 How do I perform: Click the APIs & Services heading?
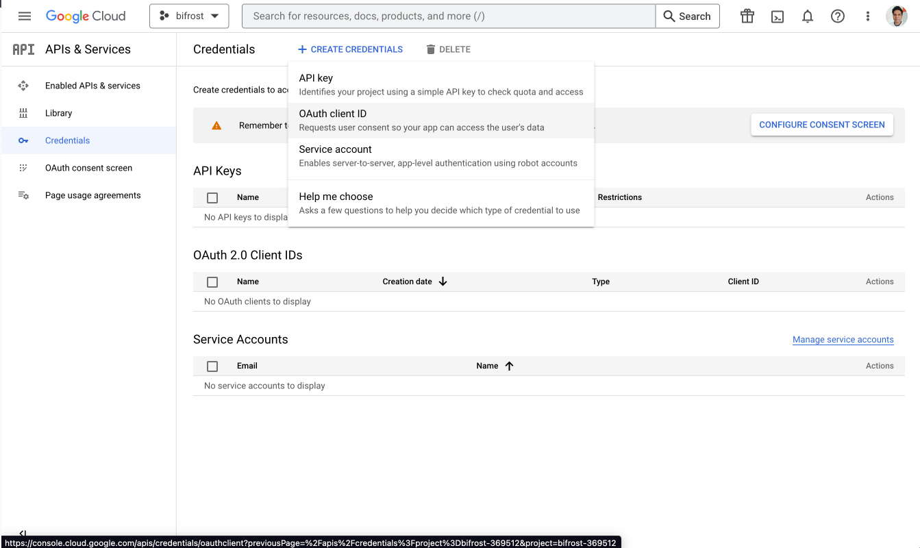[88, 49]
